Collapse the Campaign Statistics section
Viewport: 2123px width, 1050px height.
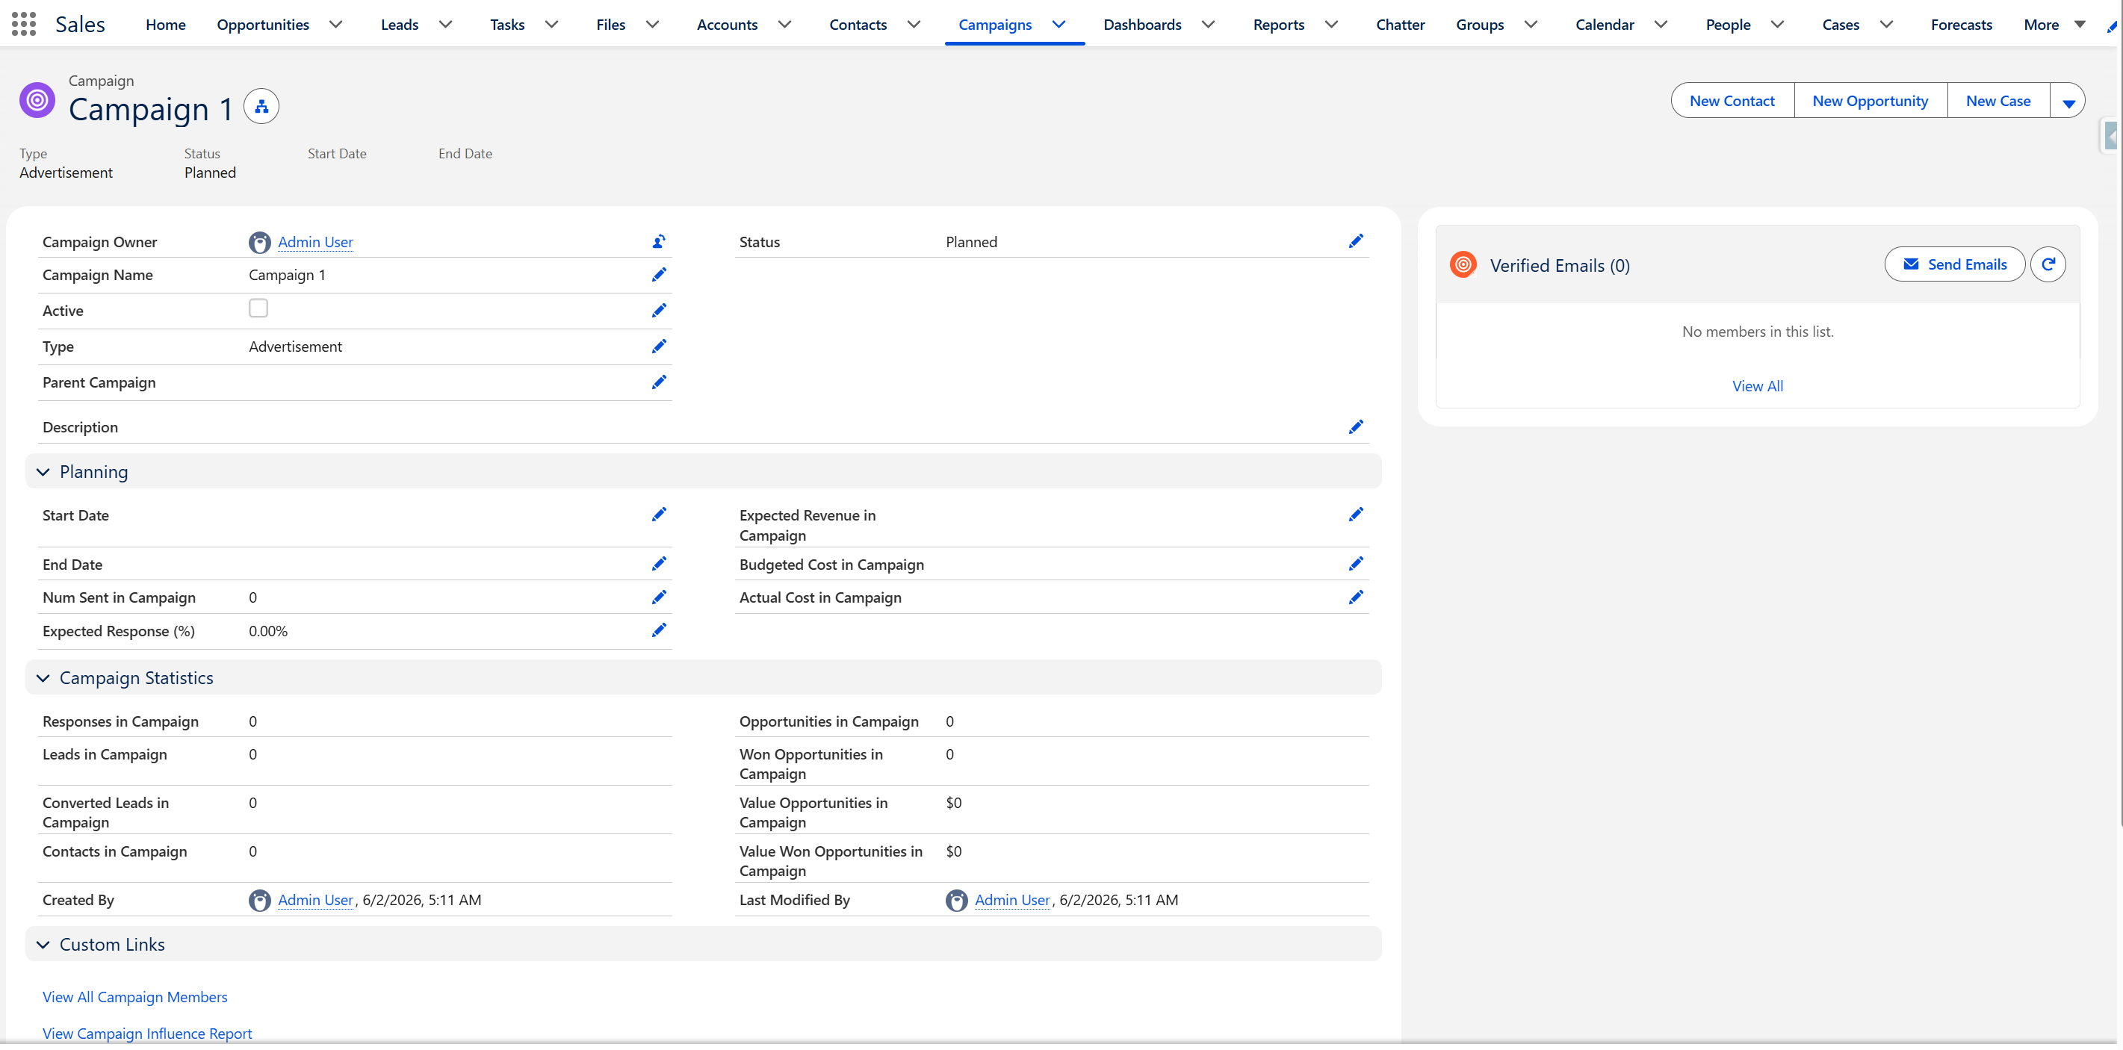point(43,678)
